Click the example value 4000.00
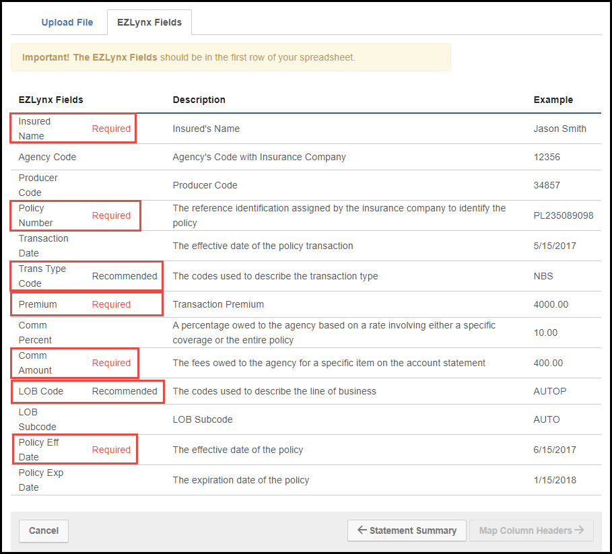This screenshot has width=612, height=554. point(551,304)
